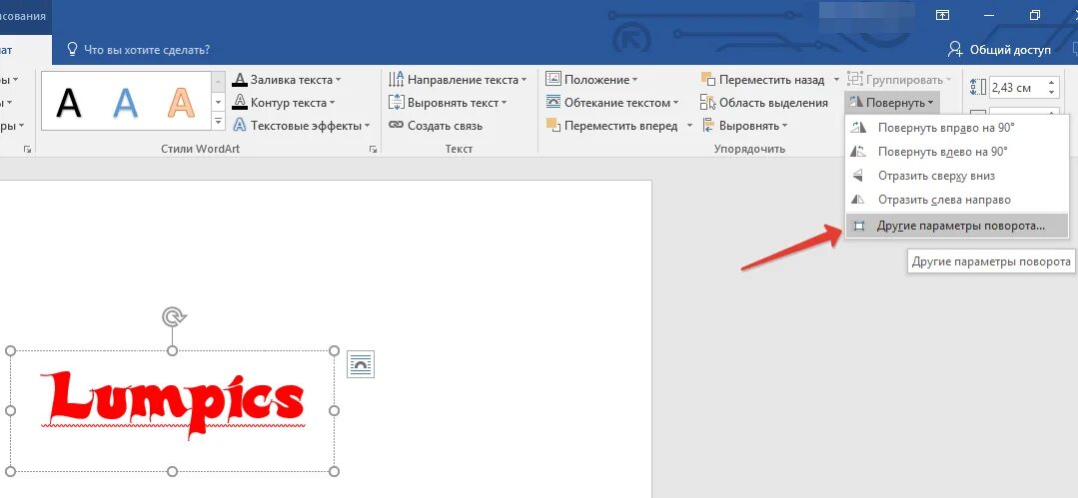Click Создать связь link button
Viewport: 1078px width, 498px height.
(x=436, y=126)
